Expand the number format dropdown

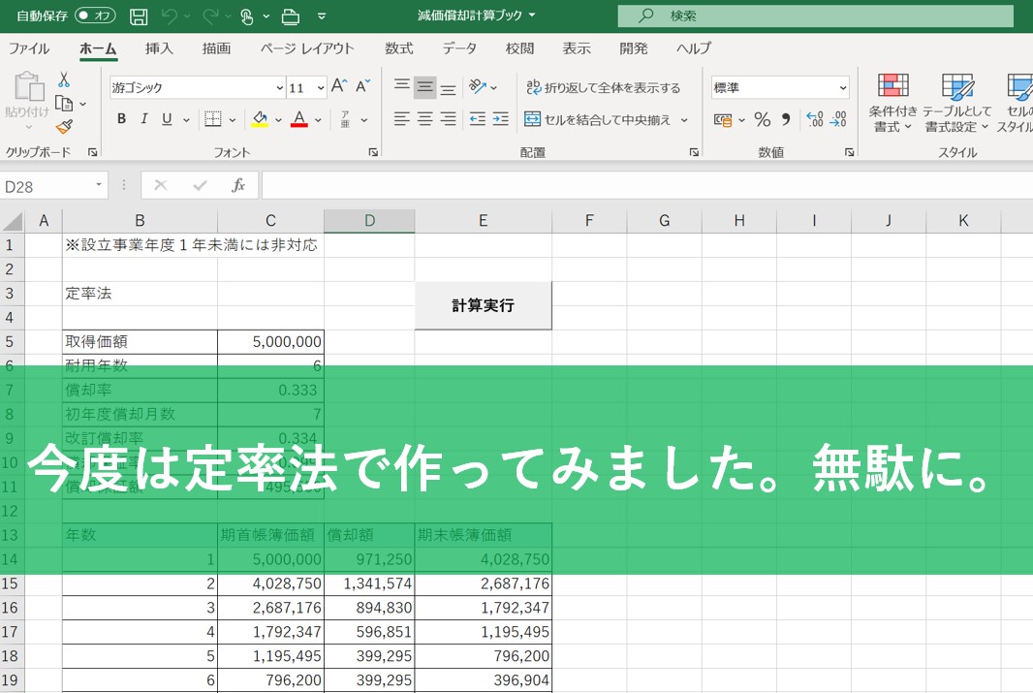coord(842,87)
